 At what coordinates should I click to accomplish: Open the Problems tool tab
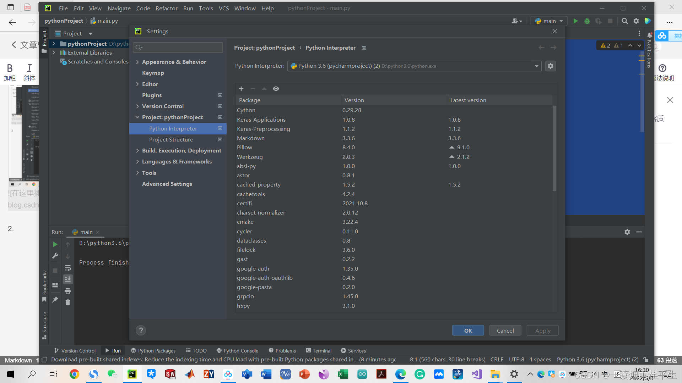(282, 351)
